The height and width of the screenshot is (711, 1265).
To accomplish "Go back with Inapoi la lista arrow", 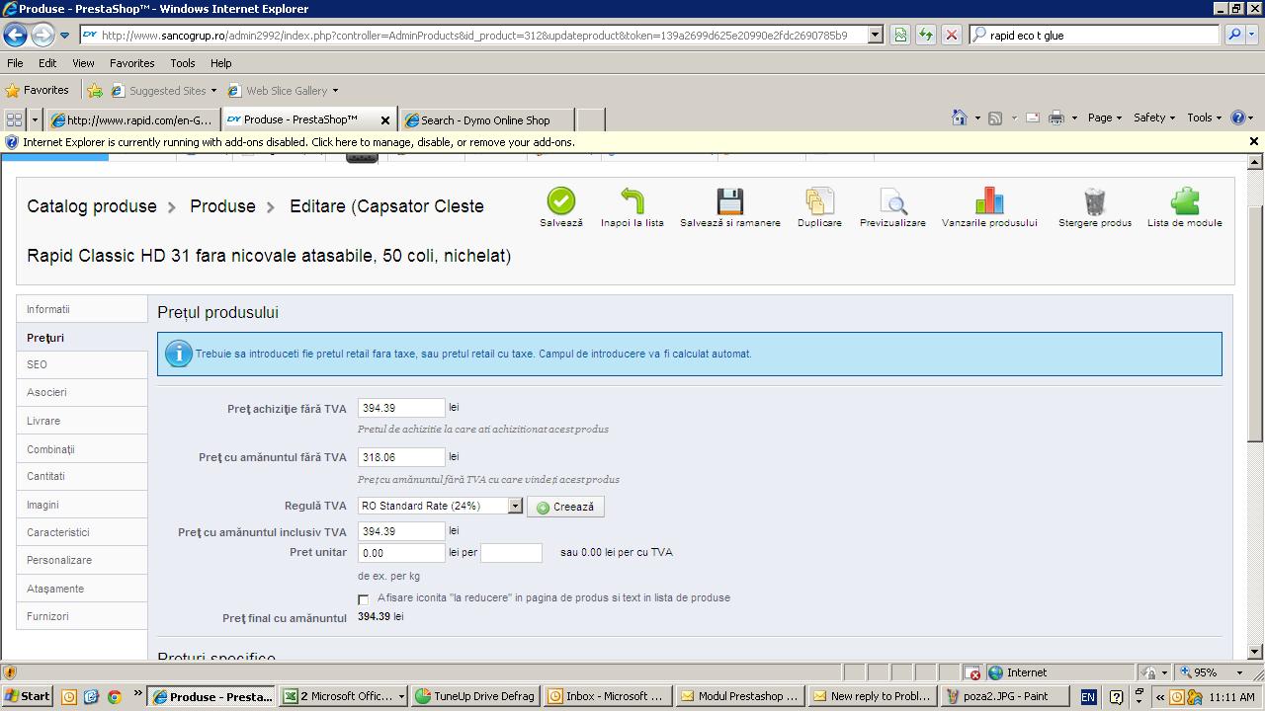I will click(x=632, y=200).
